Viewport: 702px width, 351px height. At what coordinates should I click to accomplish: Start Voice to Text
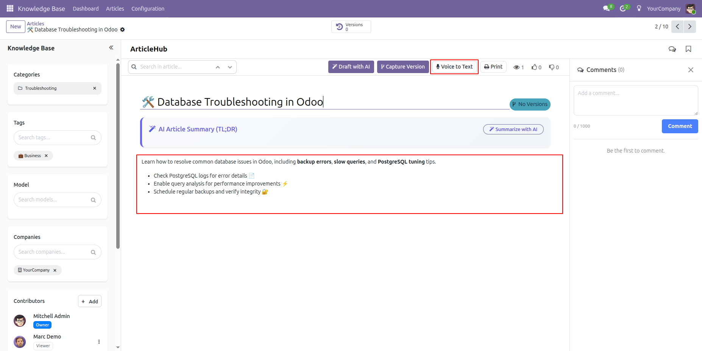click(x=454, y=67)
